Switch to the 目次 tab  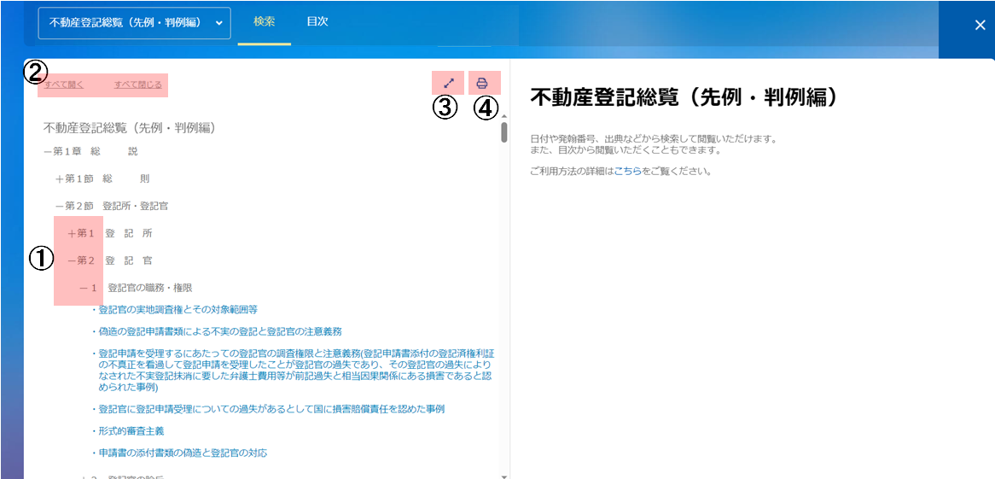tap(317, 21)
